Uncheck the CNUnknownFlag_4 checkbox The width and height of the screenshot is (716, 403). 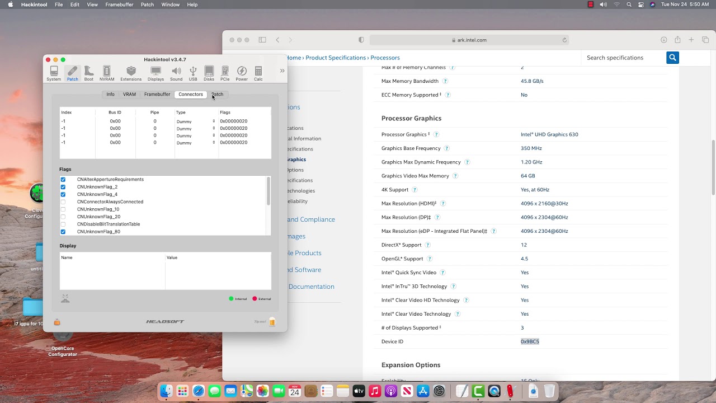coord(63,194)
